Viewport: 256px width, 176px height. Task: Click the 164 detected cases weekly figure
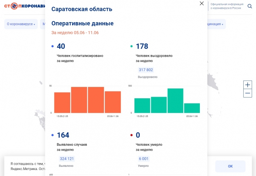(x=63, y=135)
